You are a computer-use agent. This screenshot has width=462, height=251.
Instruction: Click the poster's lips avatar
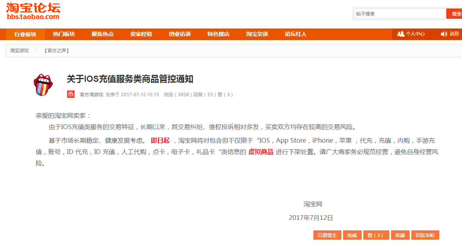pos(43,85)
